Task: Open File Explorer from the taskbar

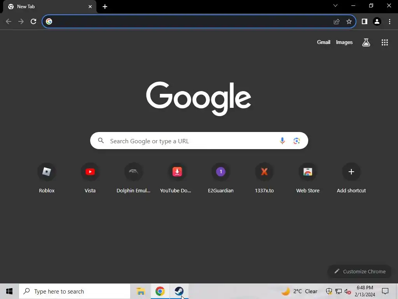Action: [141, 291]
